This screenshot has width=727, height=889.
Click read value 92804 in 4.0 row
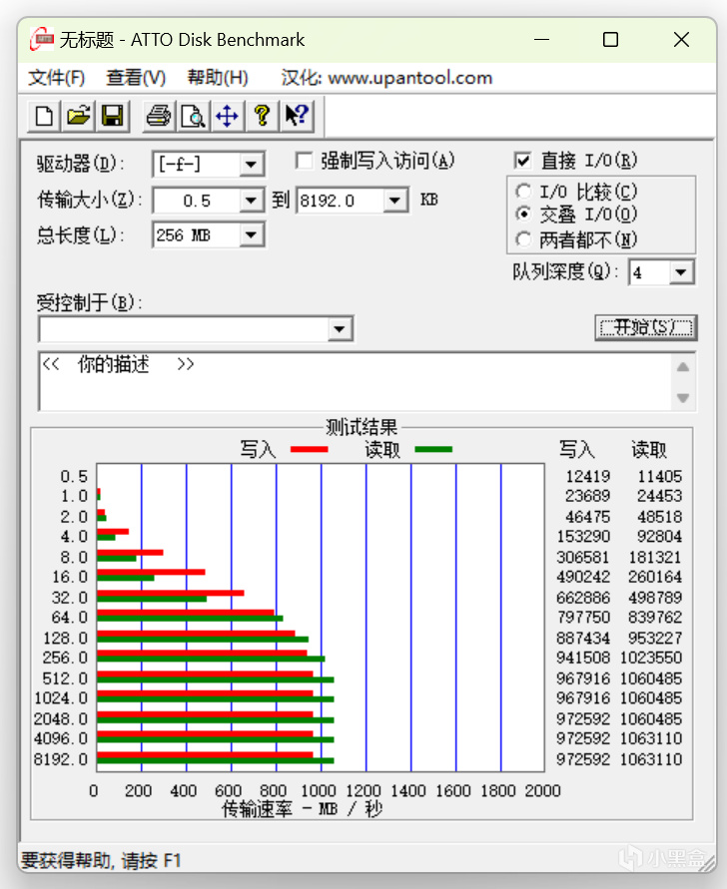pos(659,537)
